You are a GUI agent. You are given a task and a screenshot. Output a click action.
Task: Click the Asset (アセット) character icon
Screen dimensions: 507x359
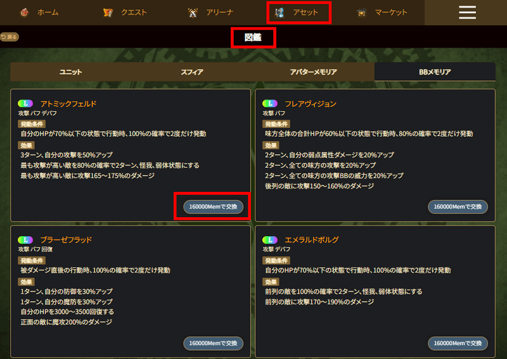tap(279, 13)
